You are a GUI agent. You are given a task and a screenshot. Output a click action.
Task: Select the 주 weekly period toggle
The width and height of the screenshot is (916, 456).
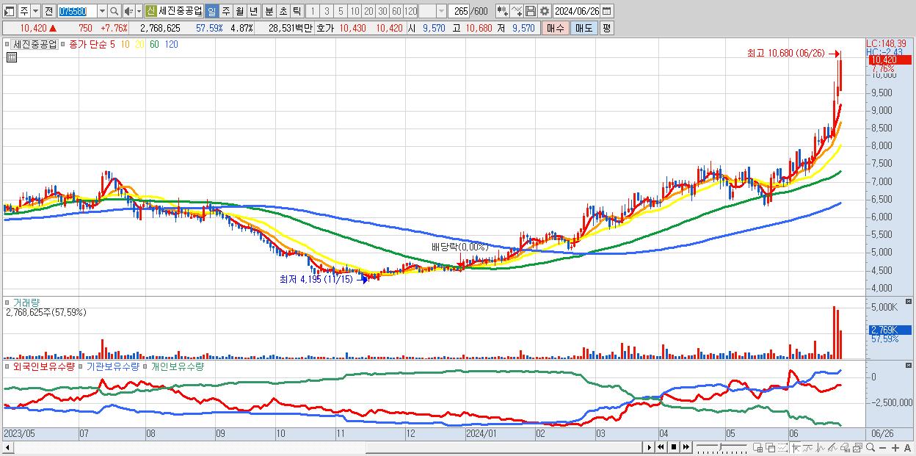click(x=225, y=11)
